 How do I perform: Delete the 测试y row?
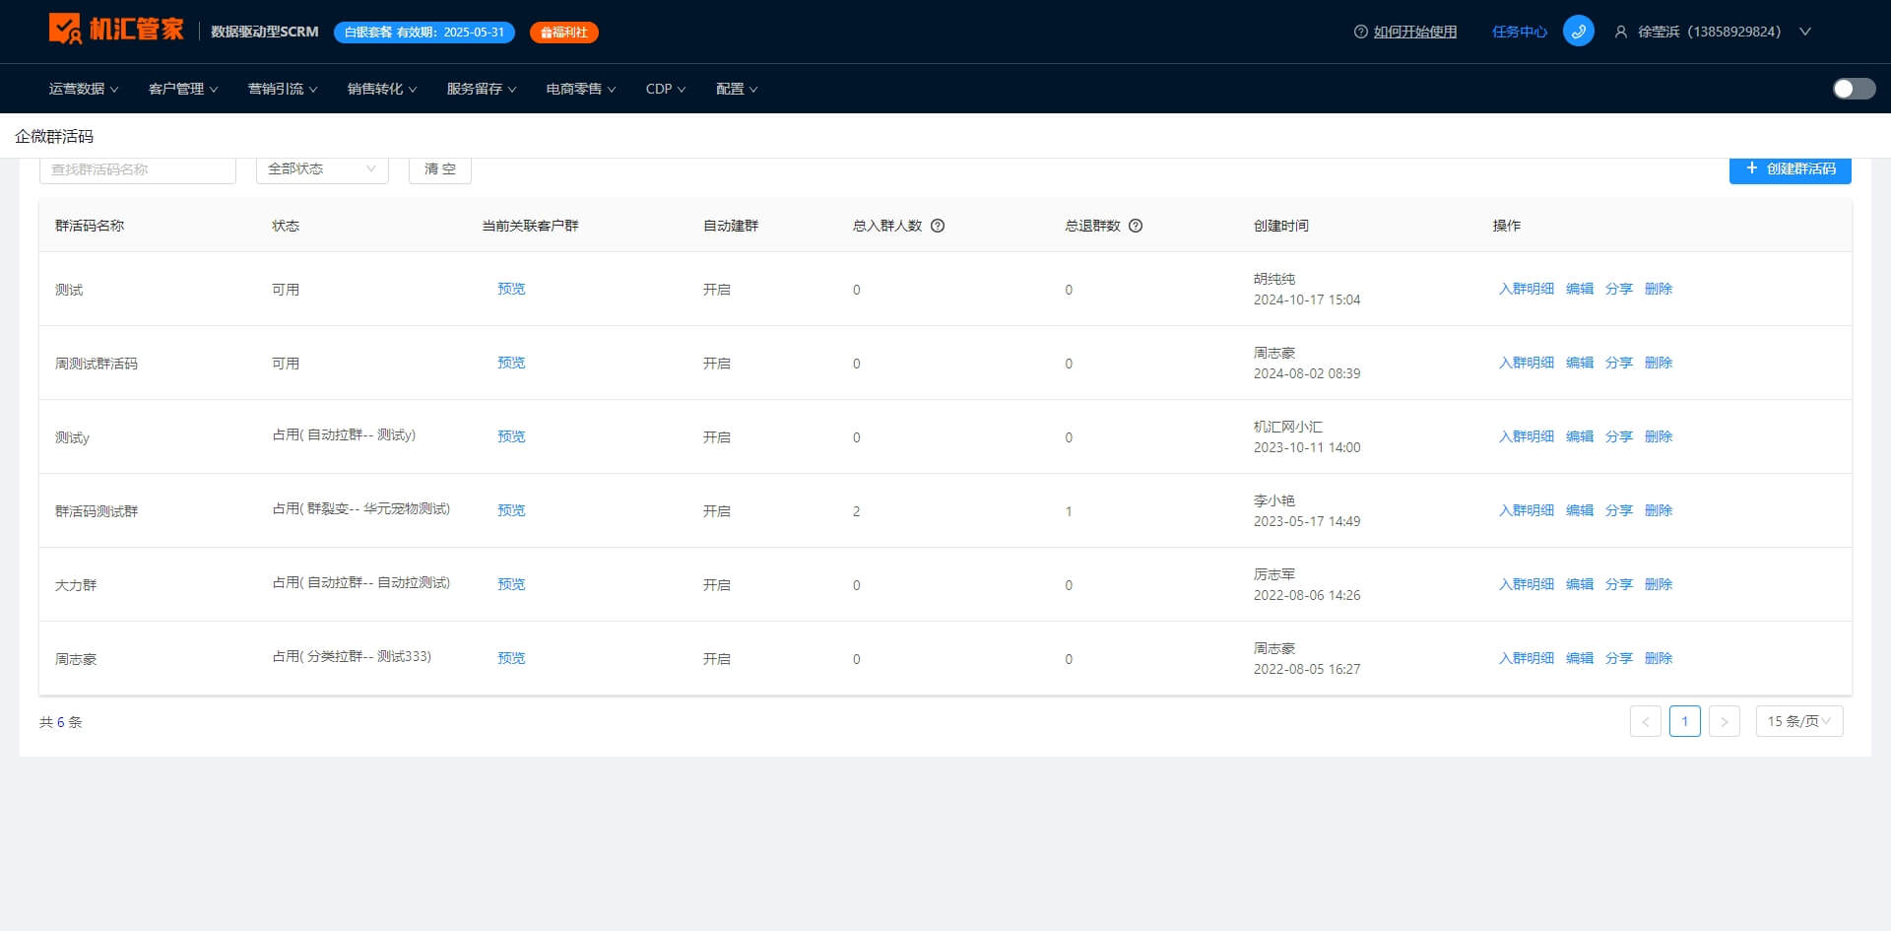coord(1659,436)
